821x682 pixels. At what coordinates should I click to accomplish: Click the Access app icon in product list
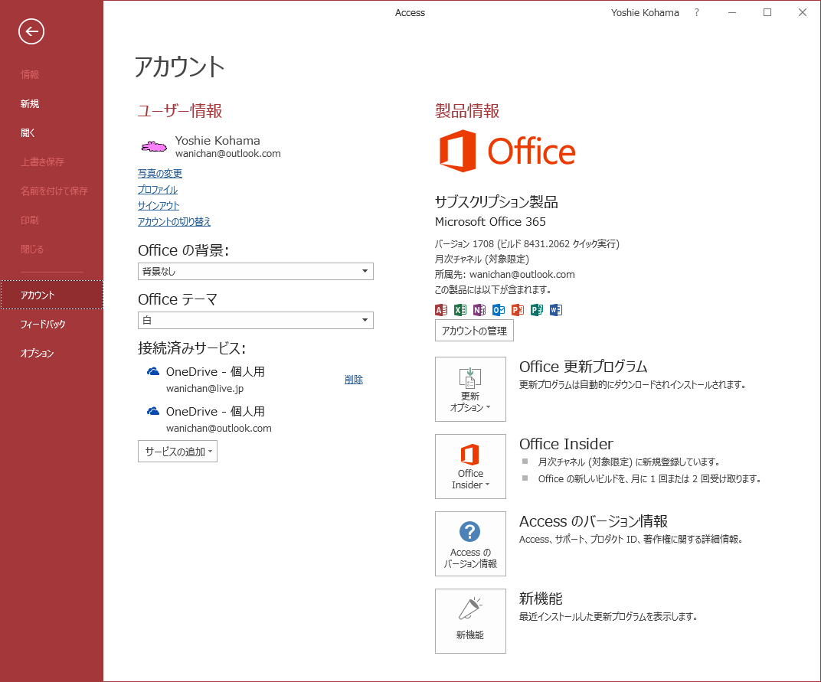click(x=441, y=310)
